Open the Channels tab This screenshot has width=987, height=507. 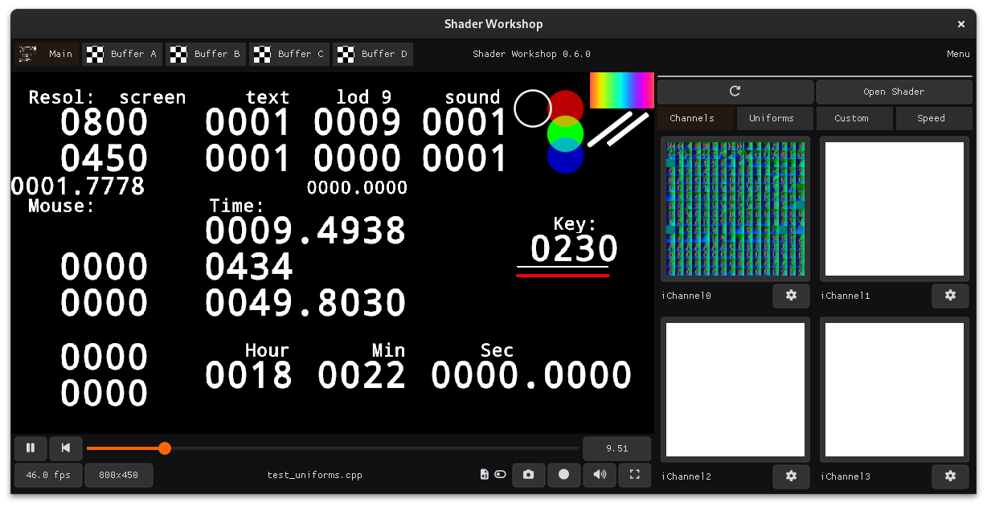coord(695,118)
